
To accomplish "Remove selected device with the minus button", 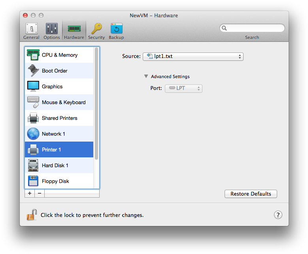I will click(39, 194).
